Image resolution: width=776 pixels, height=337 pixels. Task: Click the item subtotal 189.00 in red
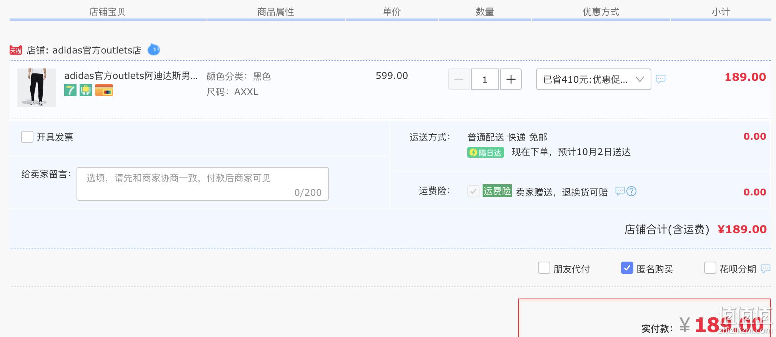(x=745, y=77)
